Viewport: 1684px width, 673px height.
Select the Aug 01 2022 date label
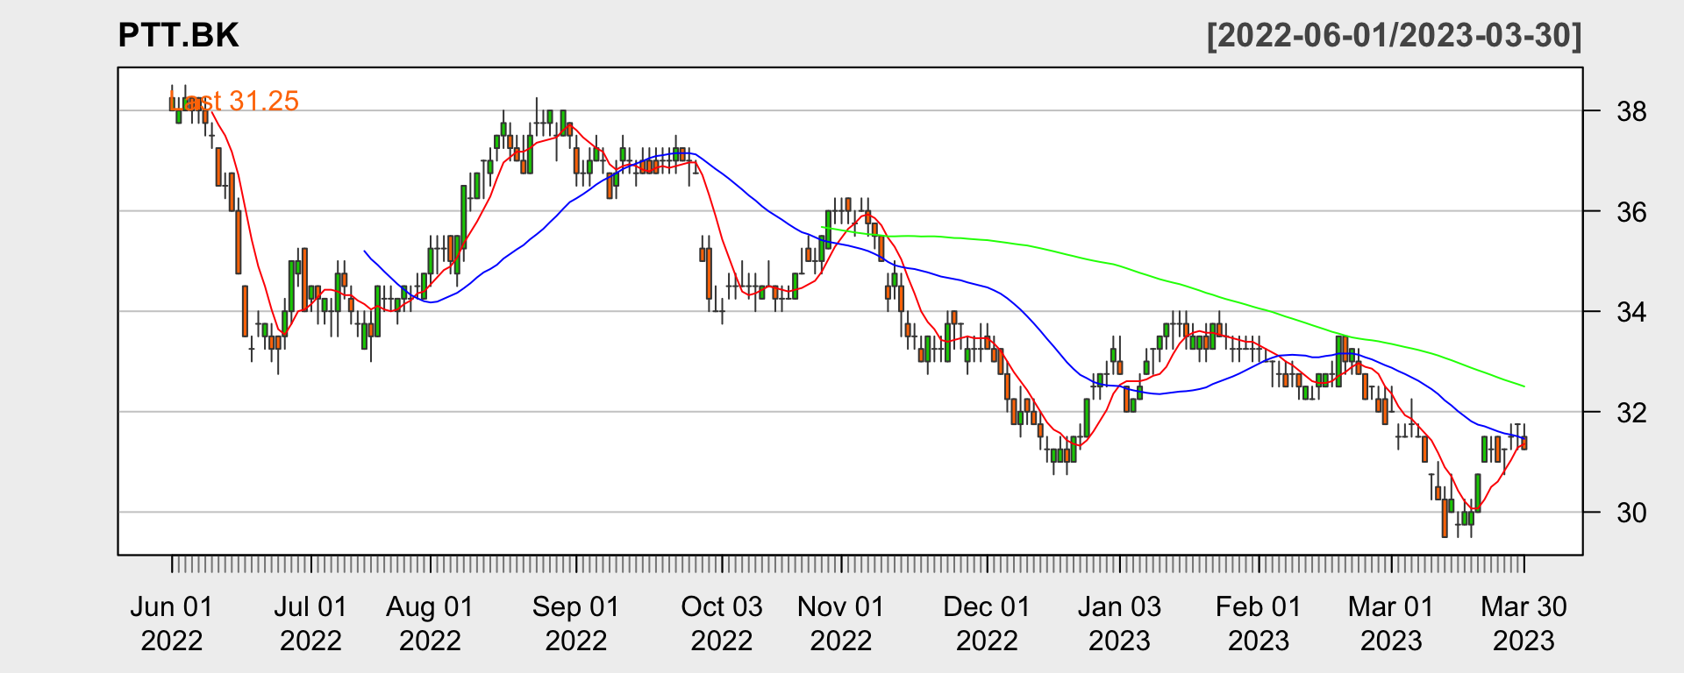point(430,623)
